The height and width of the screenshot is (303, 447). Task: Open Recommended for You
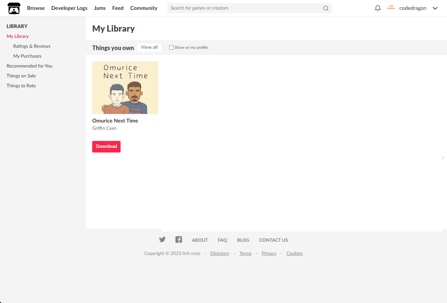click(x=30, y=66)
